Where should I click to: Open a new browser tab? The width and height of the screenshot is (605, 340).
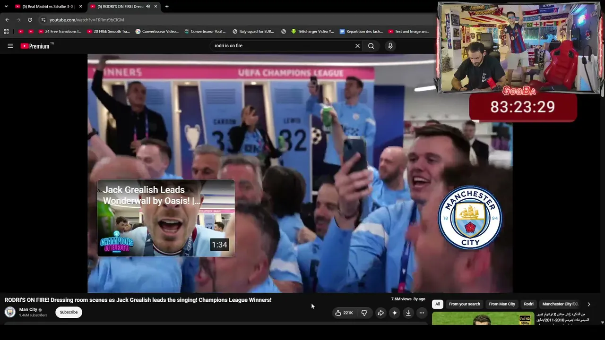pyautogui.click(x=167, y=7)
